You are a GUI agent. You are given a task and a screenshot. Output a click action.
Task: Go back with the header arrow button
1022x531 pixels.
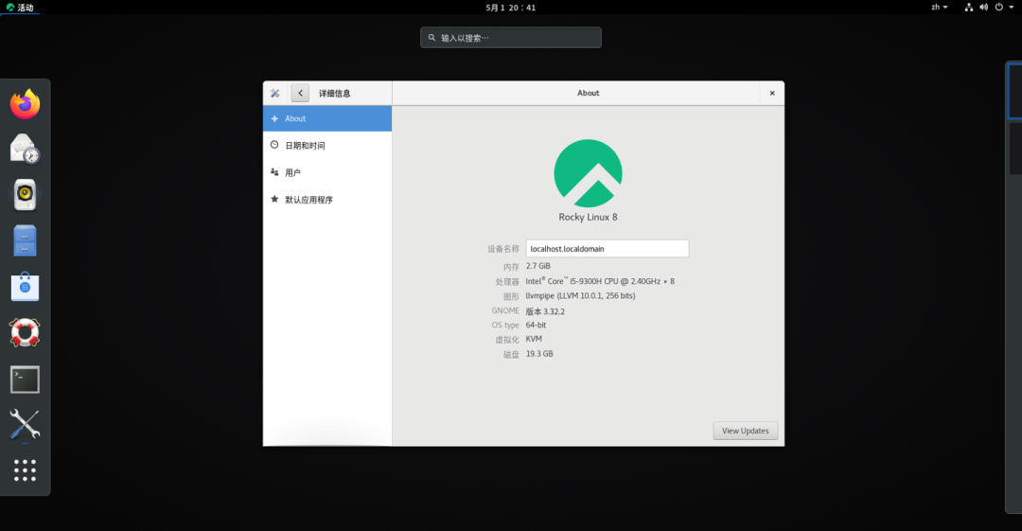click(x=300, y=94)
